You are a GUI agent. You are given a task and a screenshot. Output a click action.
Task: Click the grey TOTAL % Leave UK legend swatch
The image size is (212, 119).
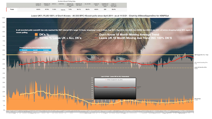[36, 38]
